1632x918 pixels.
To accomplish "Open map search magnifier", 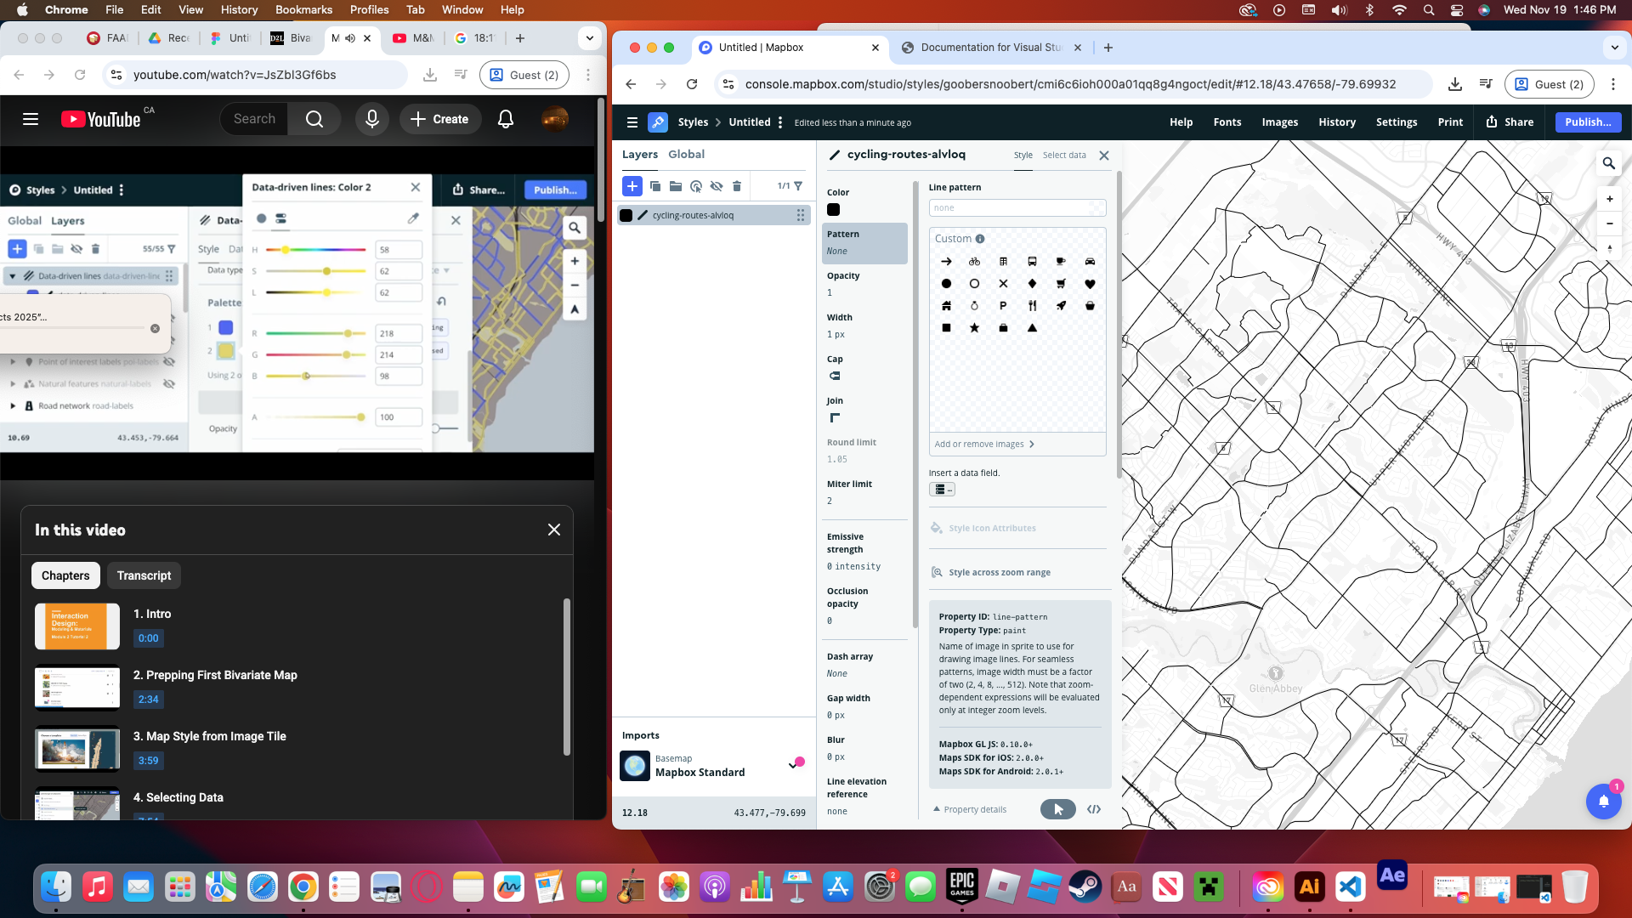I will pos(1608,163).
